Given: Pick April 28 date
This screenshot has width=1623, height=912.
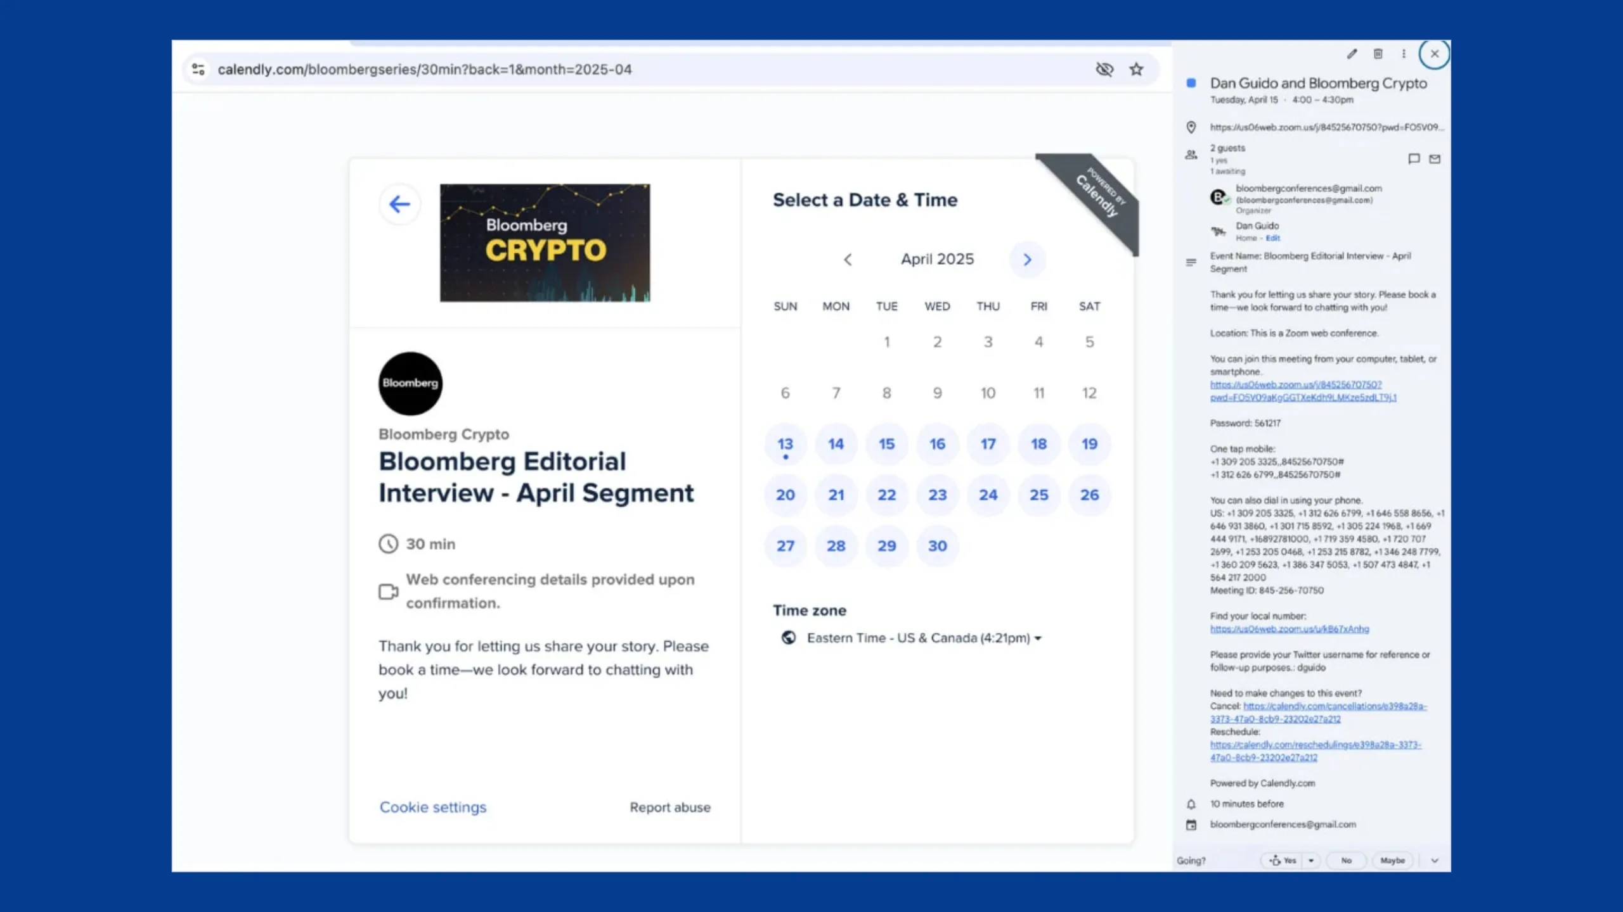Looking at the screenshot, I should (x=836, y=546).
